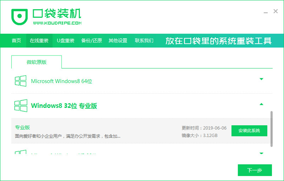Image resolution: width=284 pixels, height=181 pixels.
Task: Open the U盘重装 tab
Action: pos(66,41)
